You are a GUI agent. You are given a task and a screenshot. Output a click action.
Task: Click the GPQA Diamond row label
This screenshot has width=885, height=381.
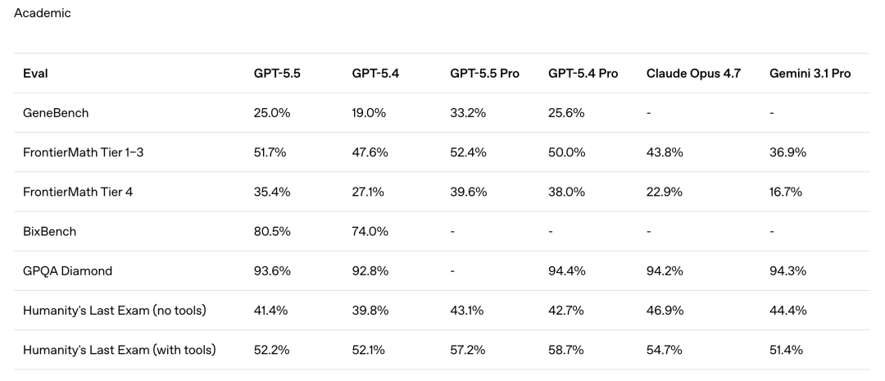tap(62, 271)
